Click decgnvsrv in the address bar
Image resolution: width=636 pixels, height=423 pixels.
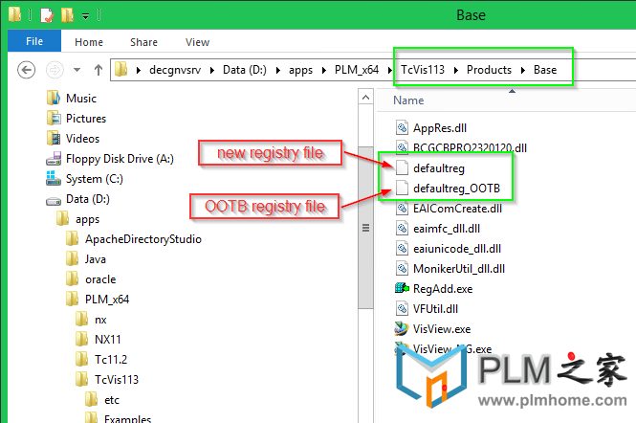(x=175, y=70)
